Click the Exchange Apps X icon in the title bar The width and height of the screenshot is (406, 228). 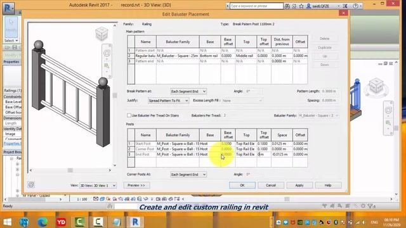click(x=345, y=6)
